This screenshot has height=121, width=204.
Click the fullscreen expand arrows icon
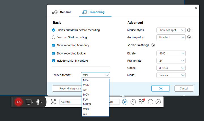(53, 102)
